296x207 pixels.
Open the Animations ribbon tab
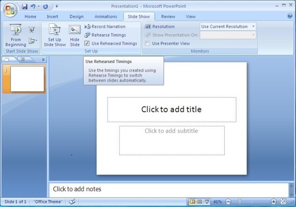pyautogui.click(x=106, y=17)
